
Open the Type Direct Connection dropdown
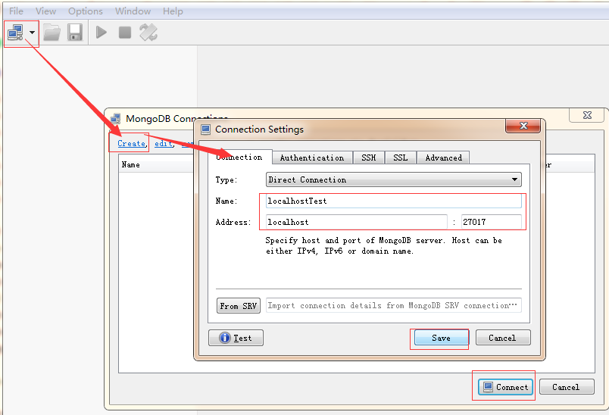(x=393, y=179)
